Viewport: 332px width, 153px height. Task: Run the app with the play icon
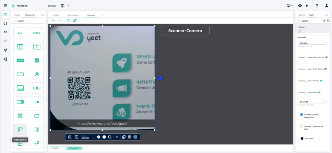pos(307,6)
